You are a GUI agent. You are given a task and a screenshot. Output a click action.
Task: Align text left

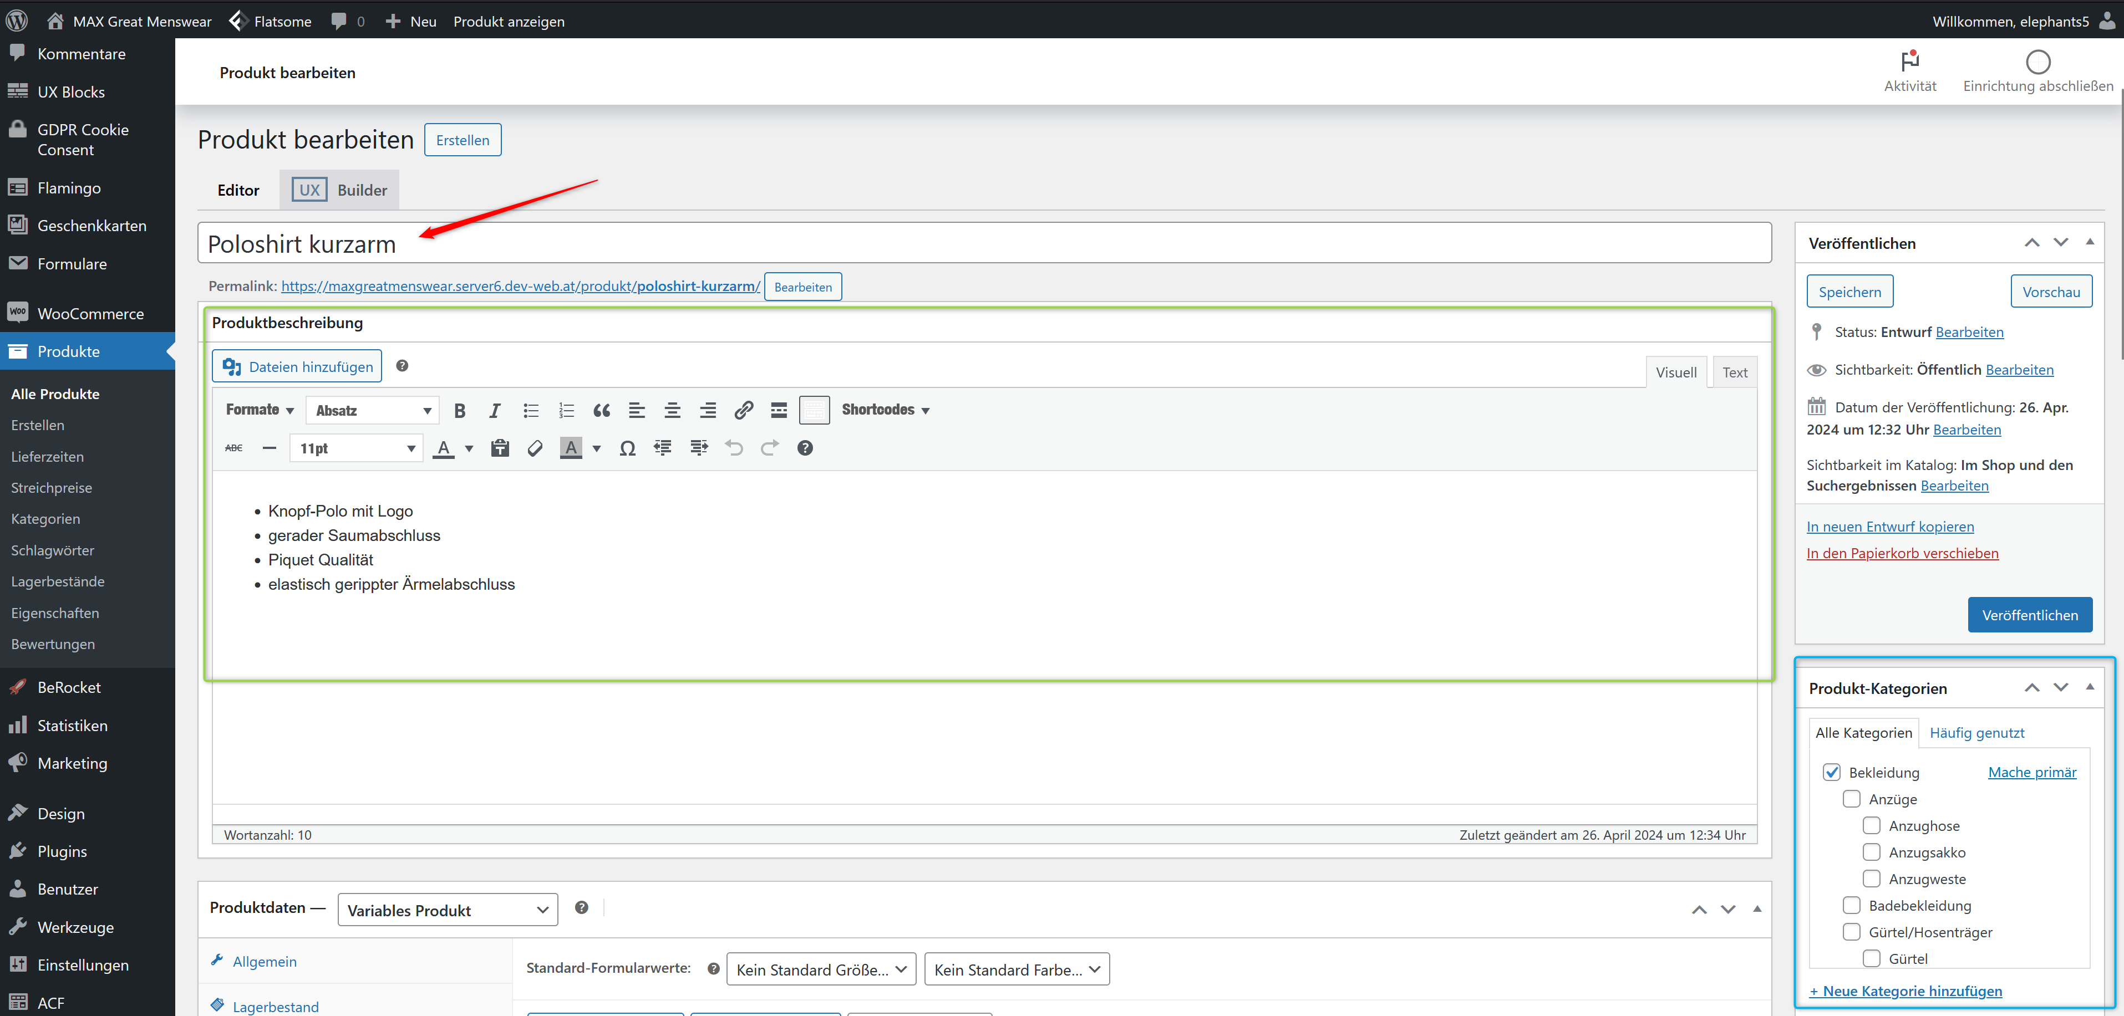coord(637,410)
